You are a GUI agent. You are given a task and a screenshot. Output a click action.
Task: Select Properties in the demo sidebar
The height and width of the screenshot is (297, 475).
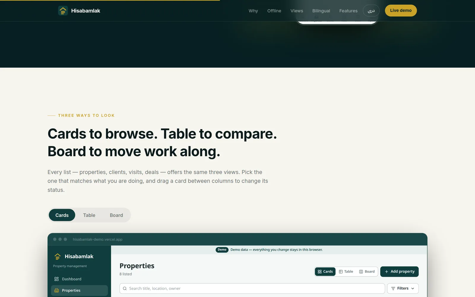(79, 290)
